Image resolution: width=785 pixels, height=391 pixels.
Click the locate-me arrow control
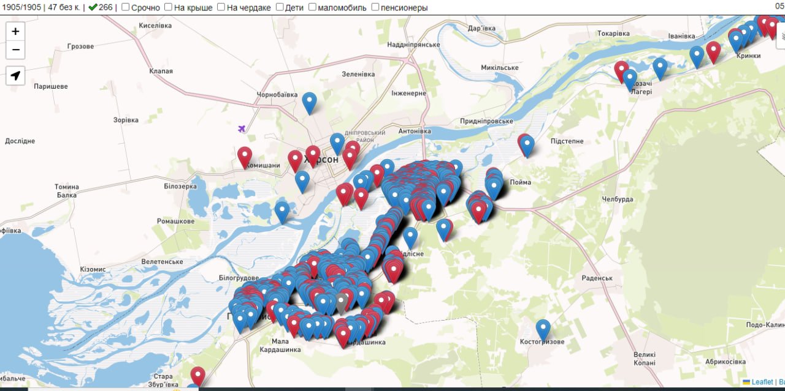[15, 76]
